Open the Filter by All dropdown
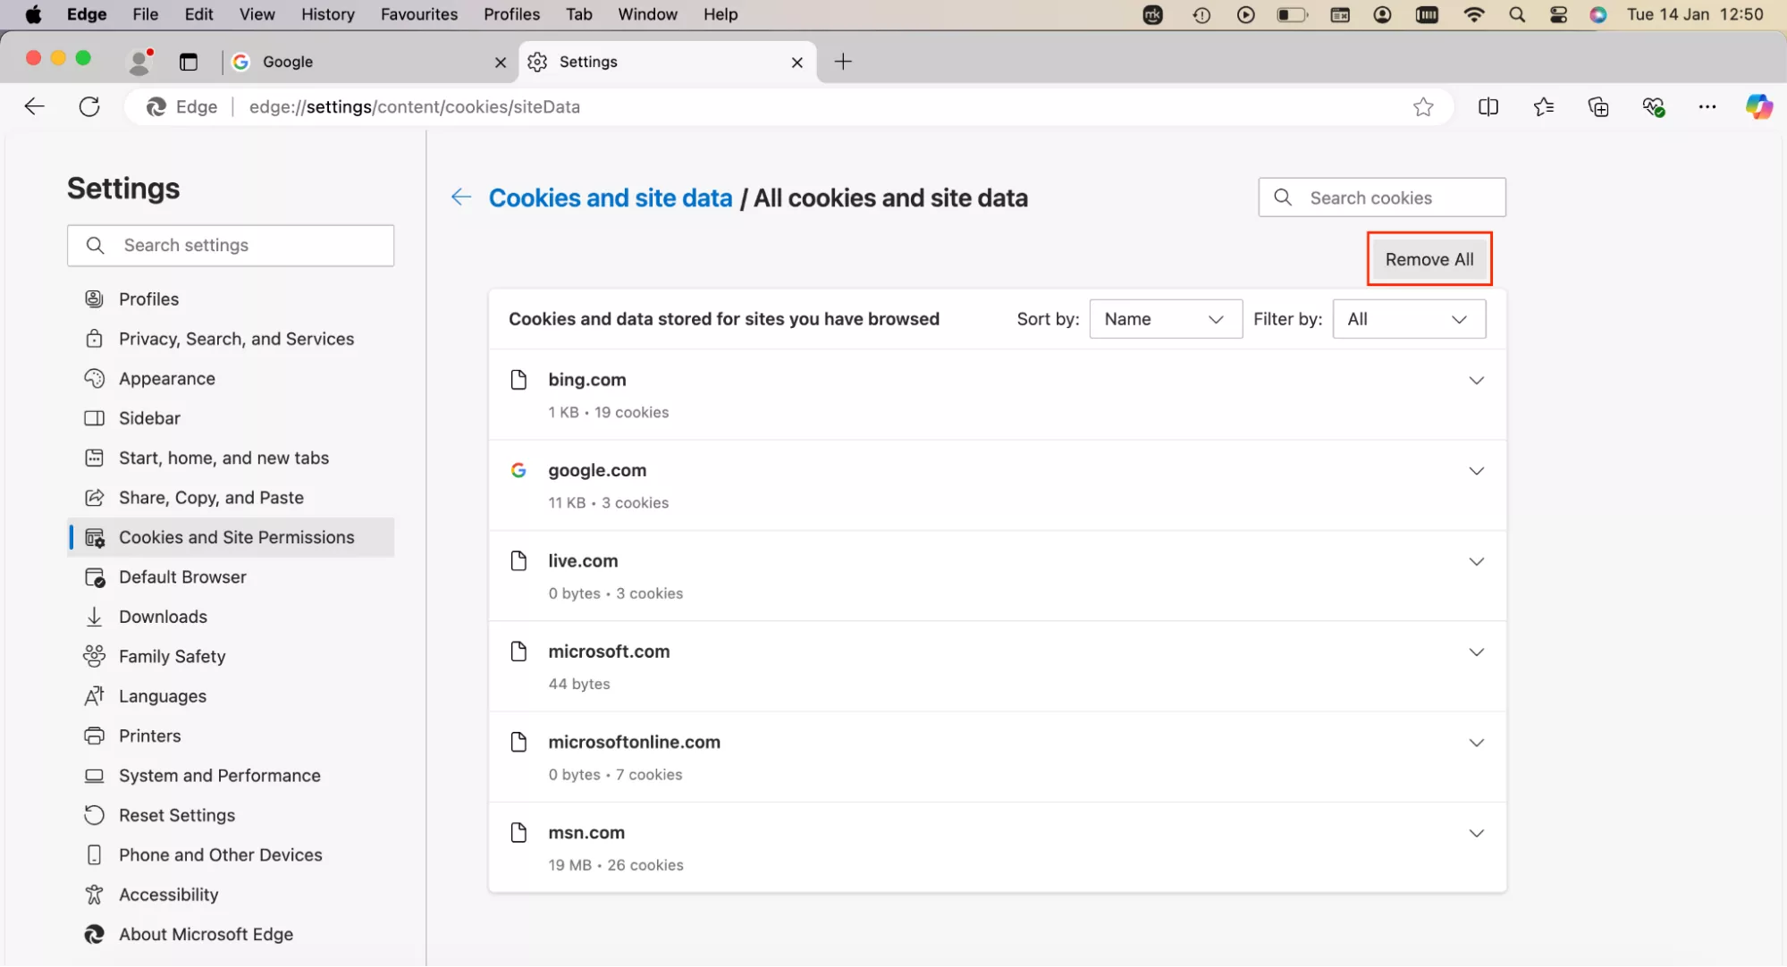 point(1408,319)
